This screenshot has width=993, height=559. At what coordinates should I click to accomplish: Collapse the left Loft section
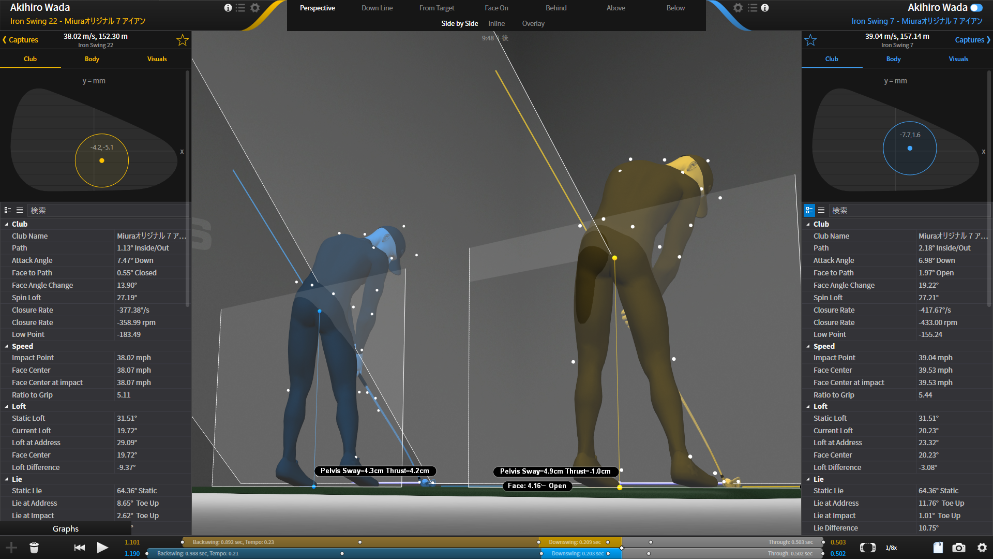[x=7, y=407]
